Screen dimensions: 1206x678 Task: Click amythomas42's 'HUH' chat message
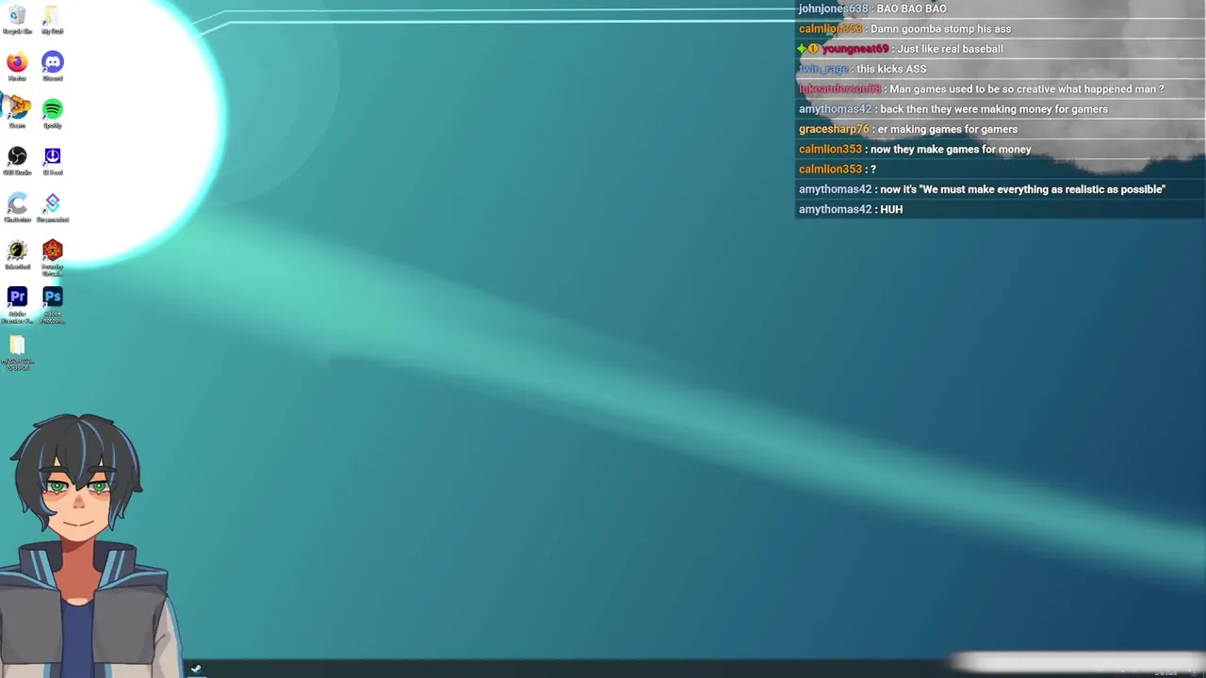pyautogui.click(x=891, y=209)
